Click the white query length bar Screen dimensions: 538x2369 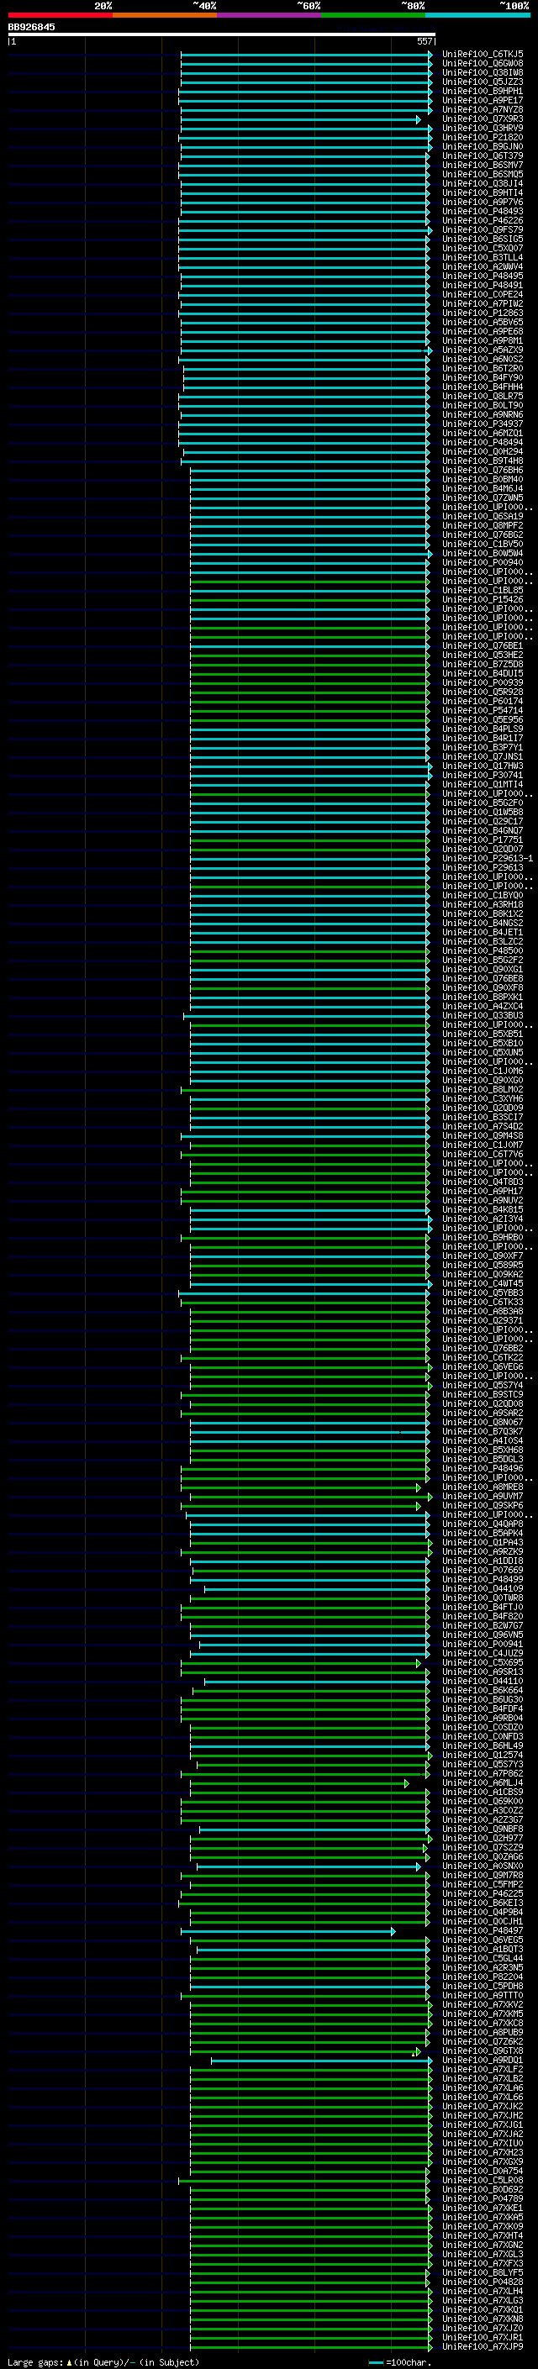[x=222, y=34]
